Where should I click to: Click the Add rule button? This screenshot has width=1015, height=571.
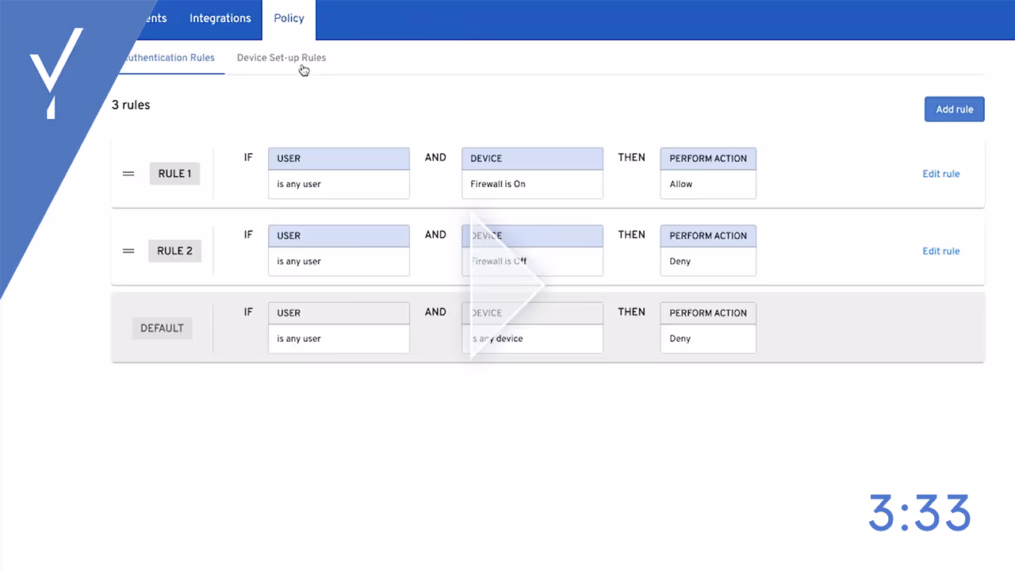954,109
